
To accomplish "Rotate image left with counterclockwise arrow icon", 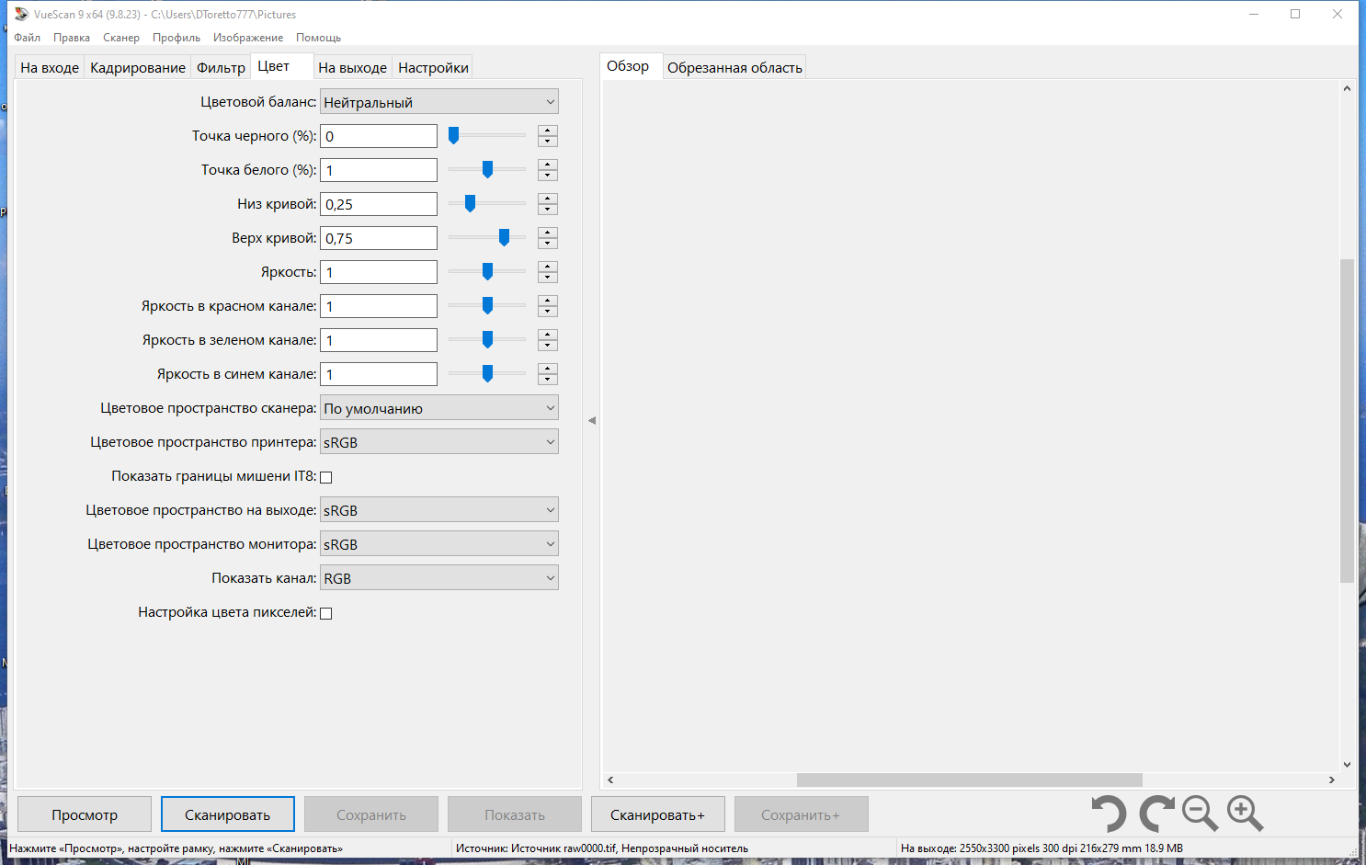I will pos(1110,814).
